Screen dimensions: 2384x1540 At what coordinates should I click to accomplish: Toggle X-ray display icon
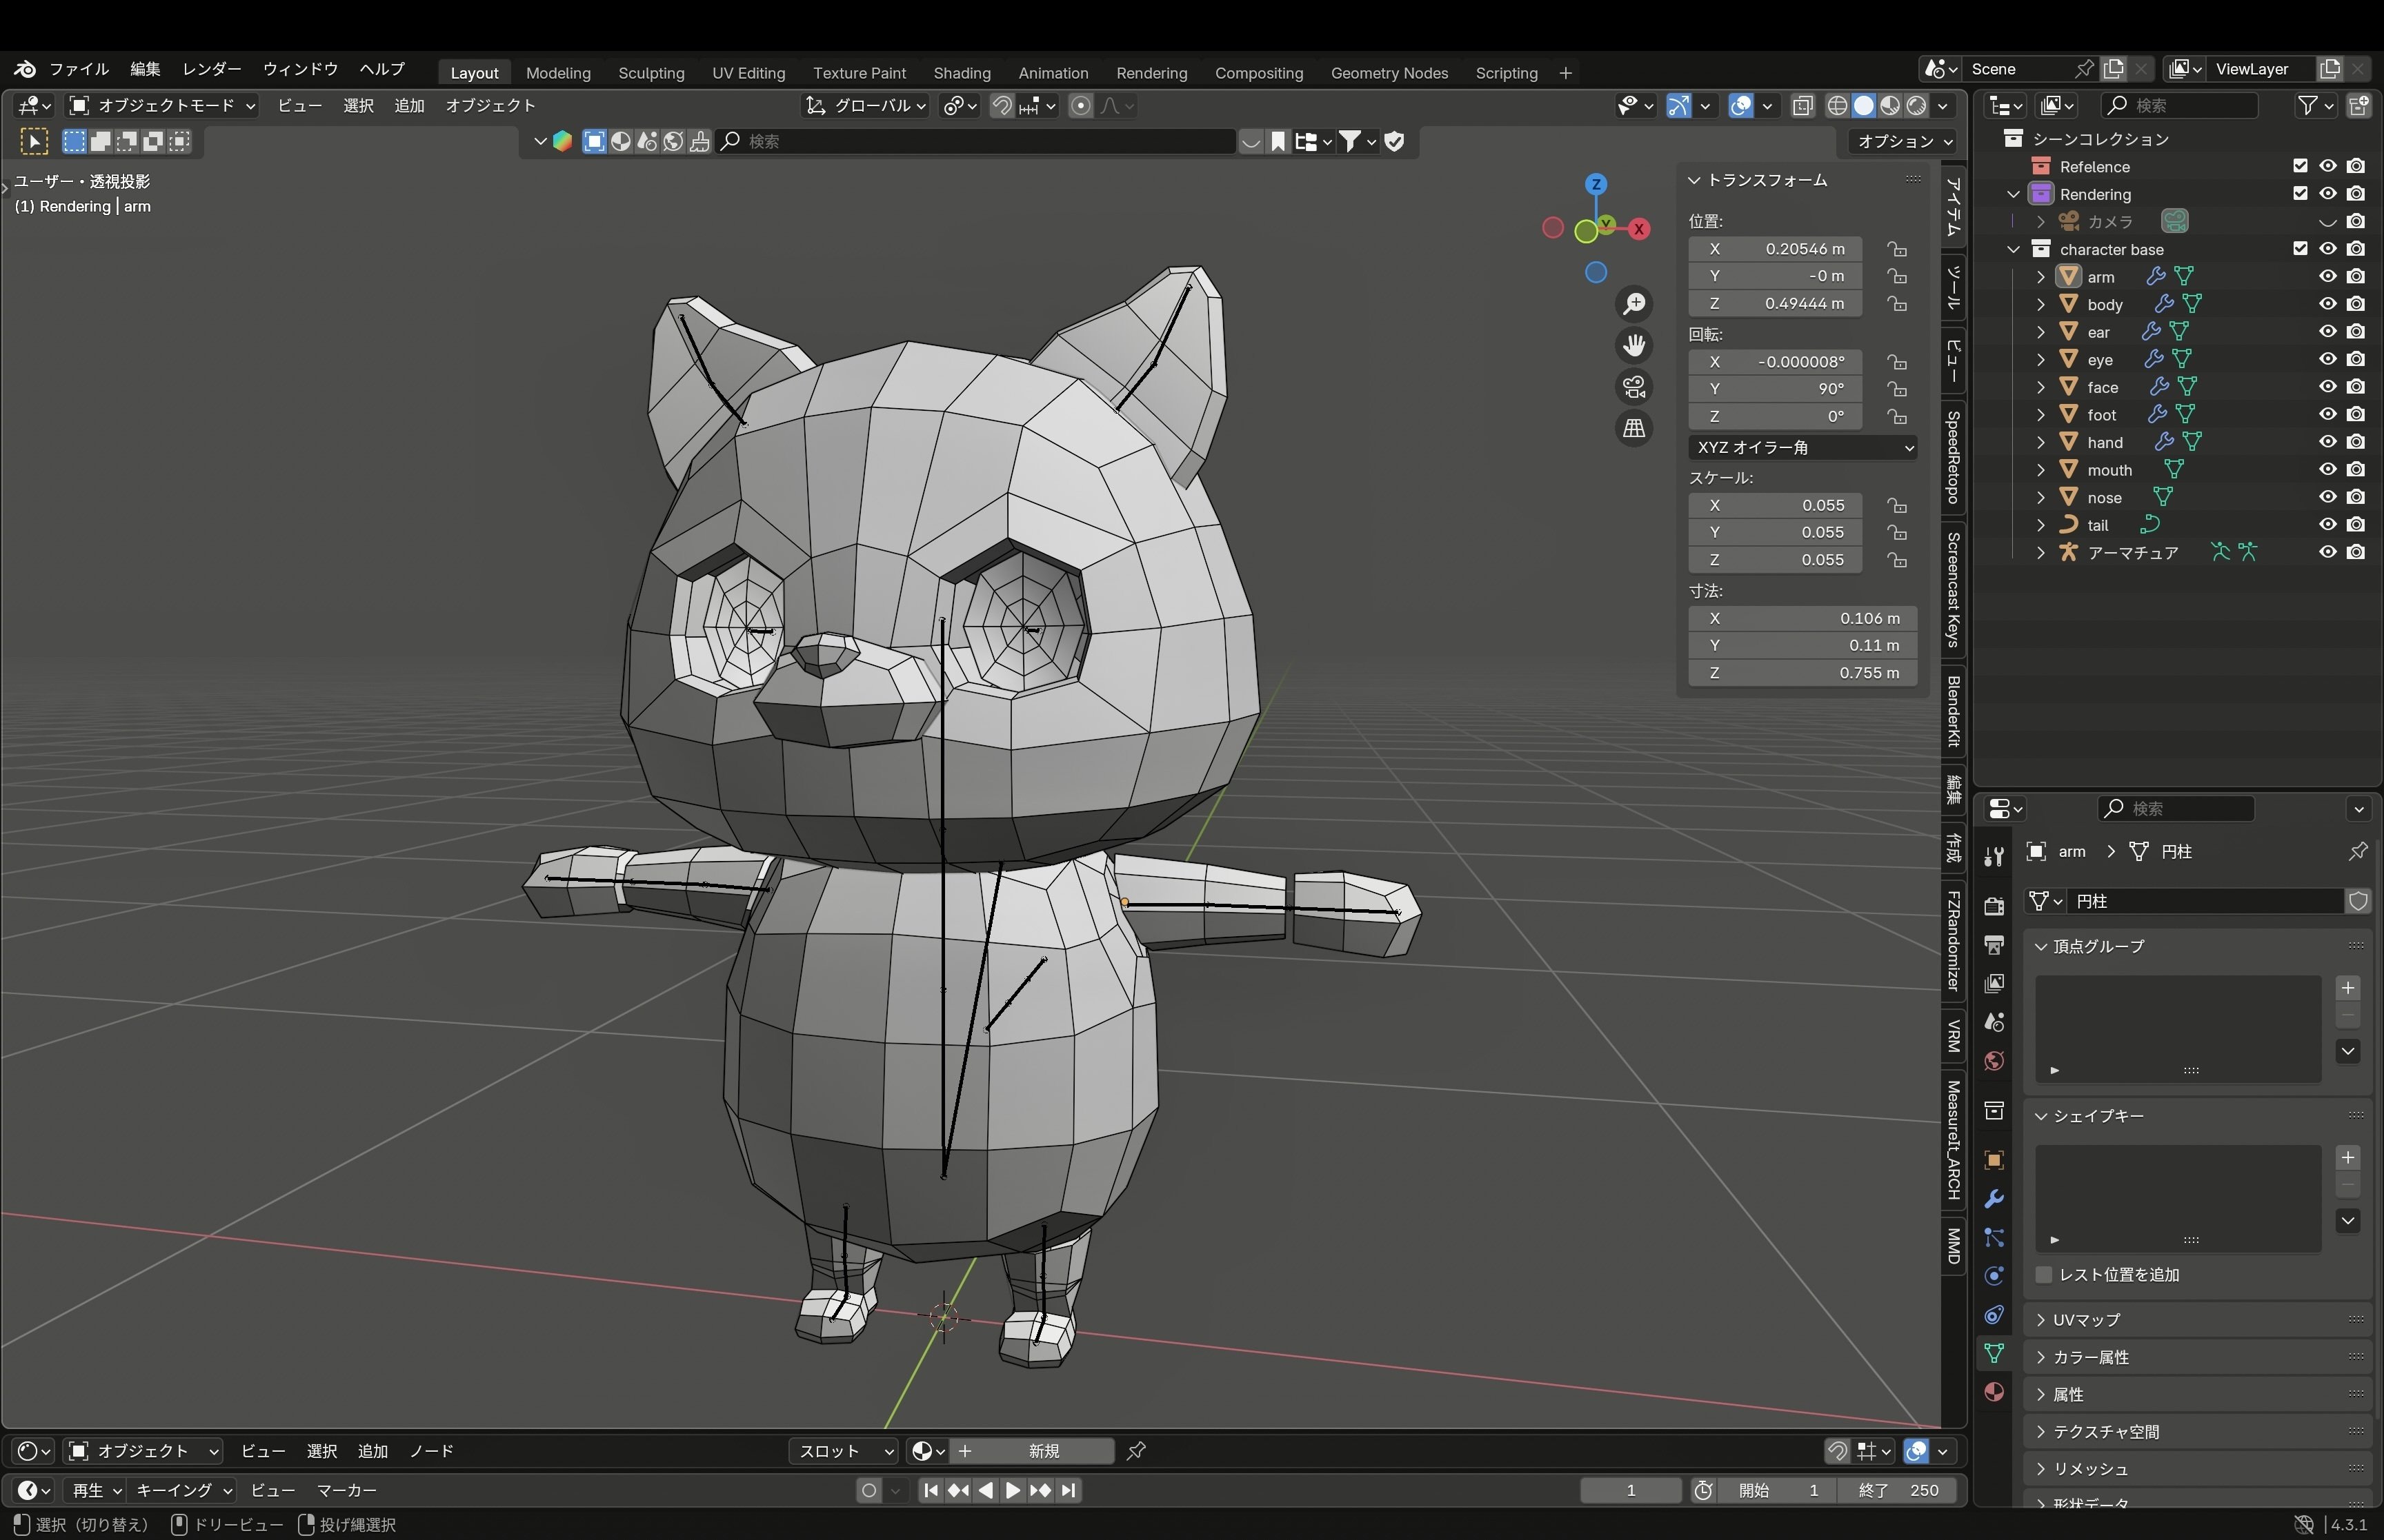coord(1802,106)
